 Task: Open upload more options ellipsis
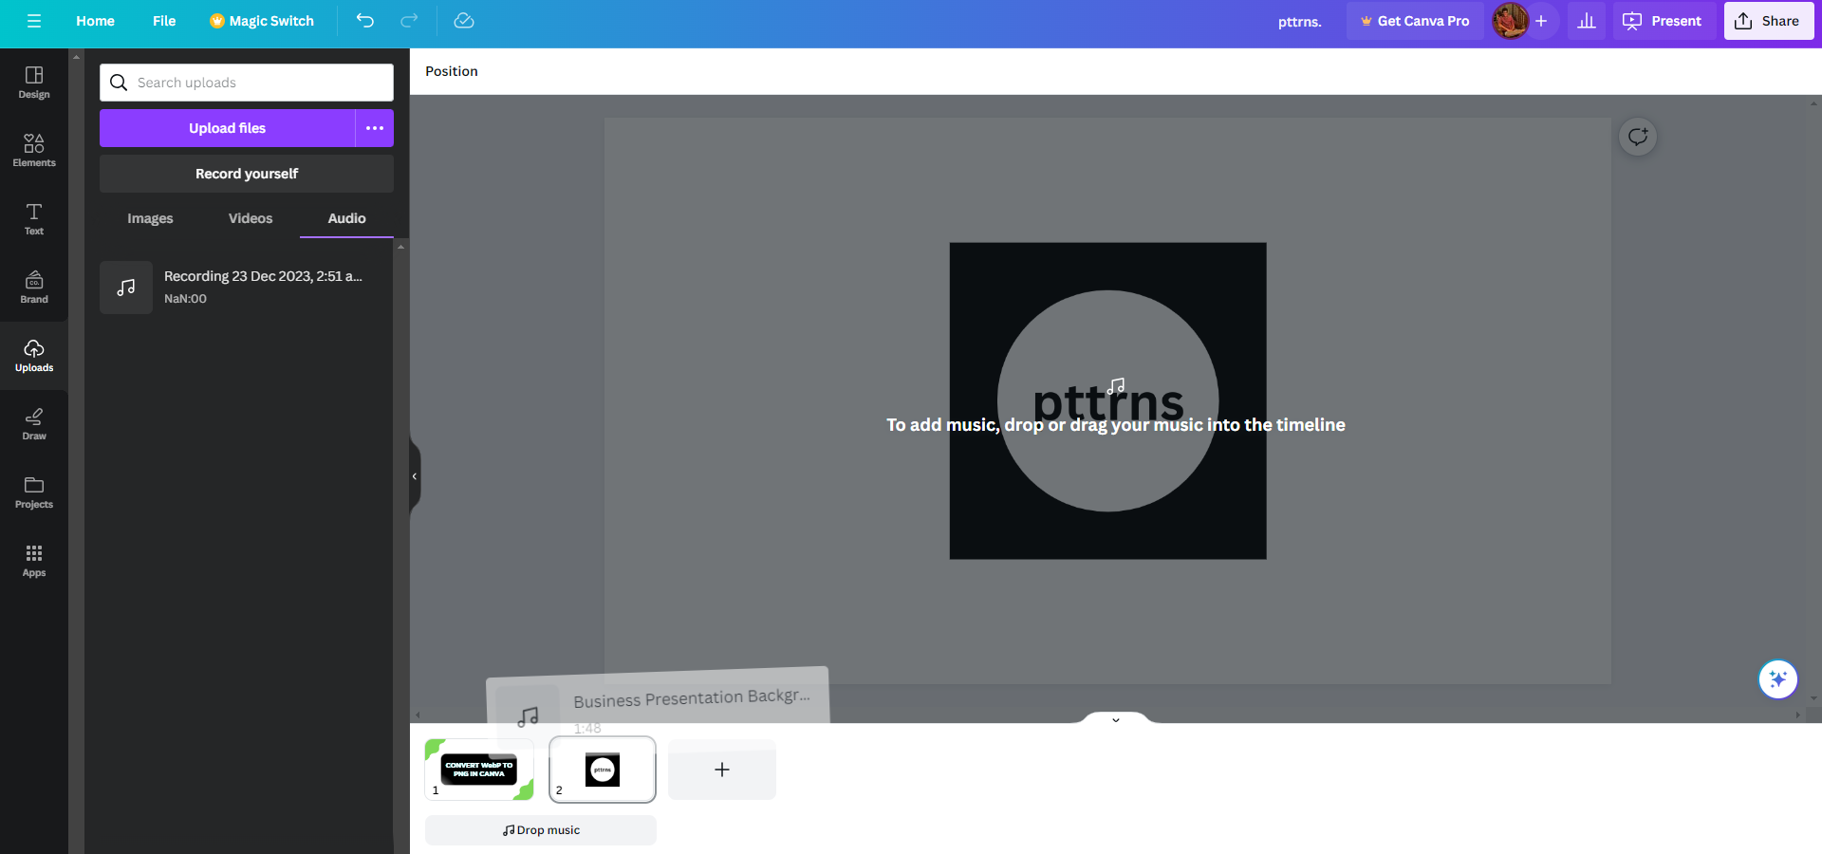click(x=375, y=128)
